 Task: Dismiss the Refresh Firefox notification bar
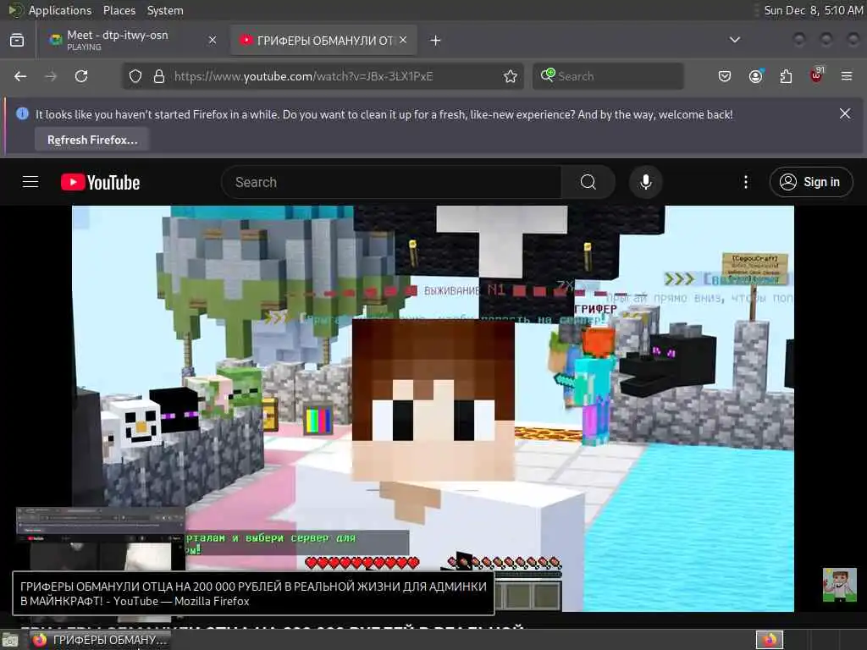[845, 114]
